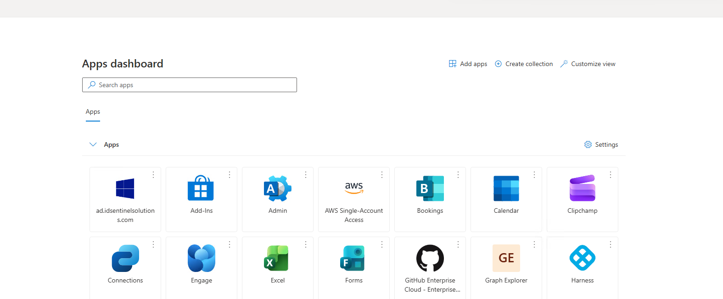Open more options for Excel tile
723x299 pixels.
(x=306, y=244)
